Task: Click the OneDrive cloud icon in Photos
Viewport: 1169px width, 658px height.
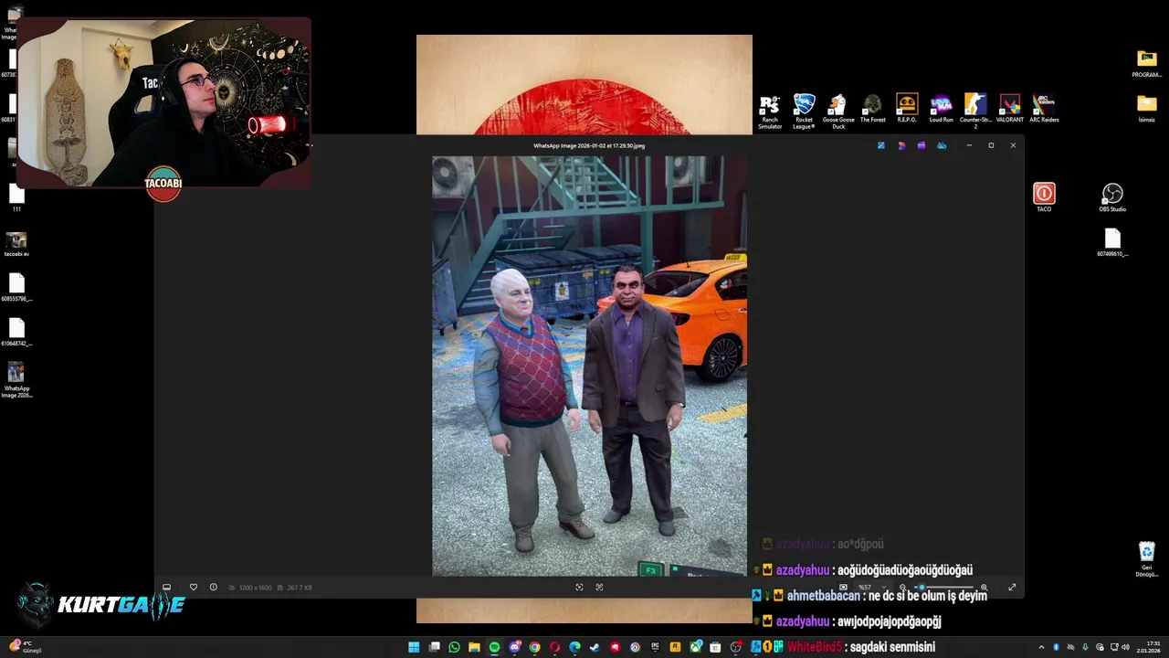Action: point(942,145)
